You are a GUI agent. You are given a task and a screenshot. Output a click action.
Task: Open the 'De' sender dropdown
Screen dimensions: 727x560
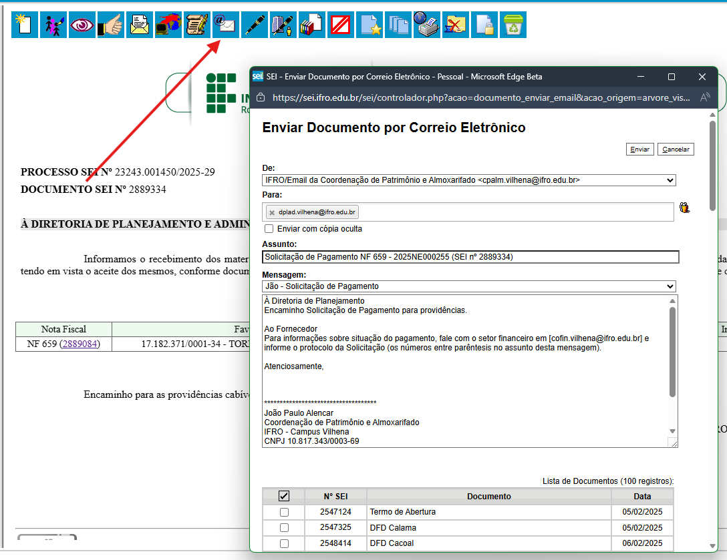[x=469, y=180]
